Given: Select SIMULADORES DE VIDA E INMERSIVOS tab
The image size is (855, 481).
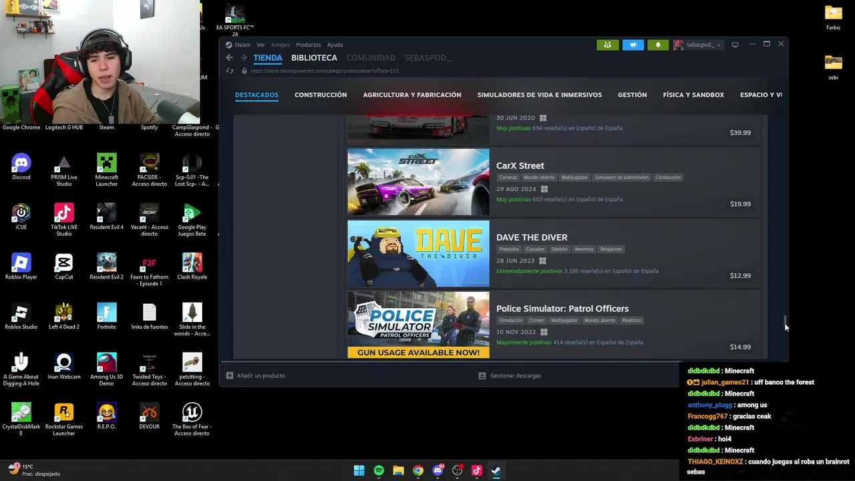Looking at the screenshot, I should click(540, 95).
